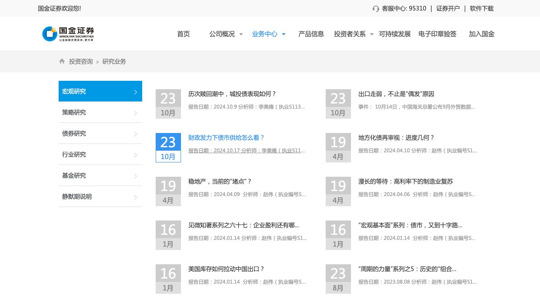Open the 证券开户 link

point(448,8)
